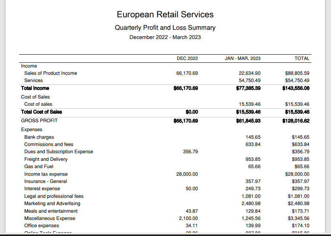Click the Miscellaneous Expense label

point(50,218)
